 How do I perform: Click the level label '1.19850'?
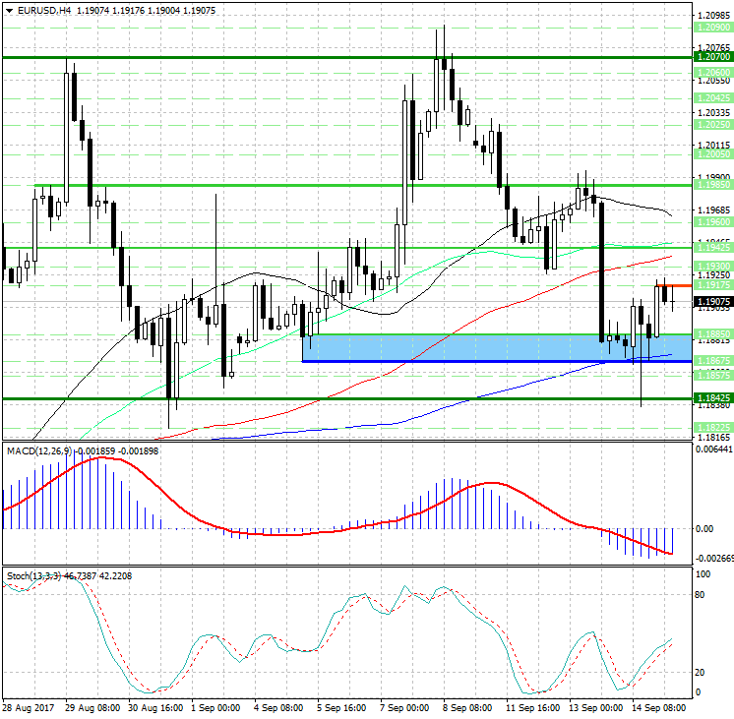click(x=713, y=185)
